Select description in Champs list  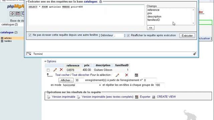coord(154,17)
